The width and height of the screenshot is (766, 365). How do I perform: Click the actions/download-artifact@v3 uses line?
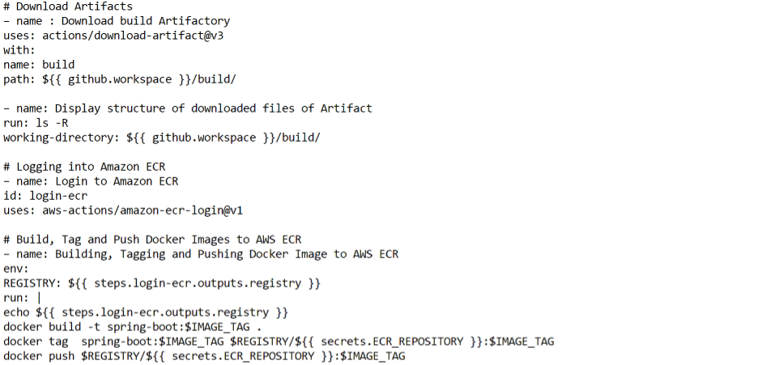point(113,36)
